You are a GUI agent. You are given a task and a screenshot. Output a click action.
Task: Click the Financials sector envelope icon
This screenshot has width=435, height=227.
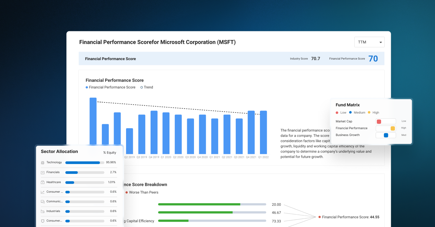[42, 172]
